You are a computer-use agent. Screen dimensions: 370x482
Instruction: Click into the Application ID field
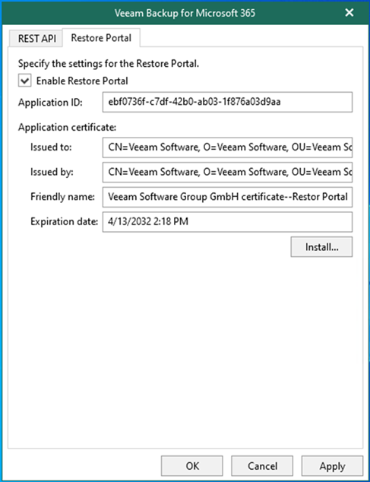227,102
